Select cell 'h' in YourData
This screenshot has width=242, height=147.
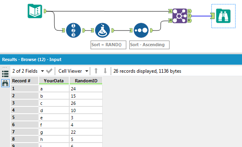pos(54,139)
